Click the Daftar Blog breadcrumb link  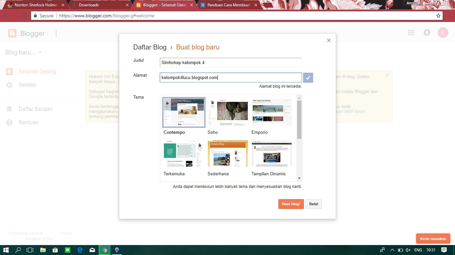pos(150,47)
